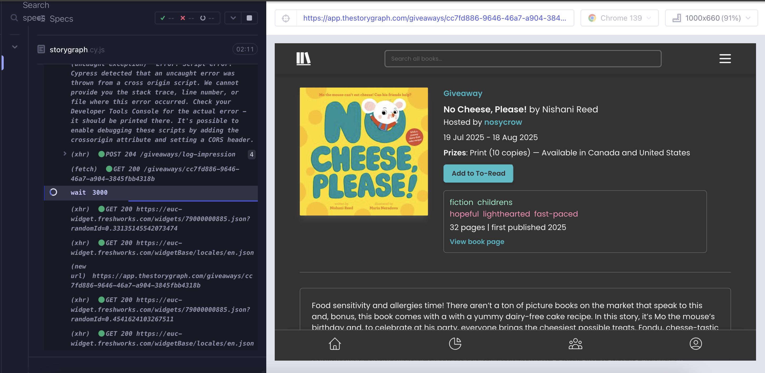Viewport: 765px width, 373px height.
Task: Click the giveaway URL in the address bar
Action: tap(435, 18)
